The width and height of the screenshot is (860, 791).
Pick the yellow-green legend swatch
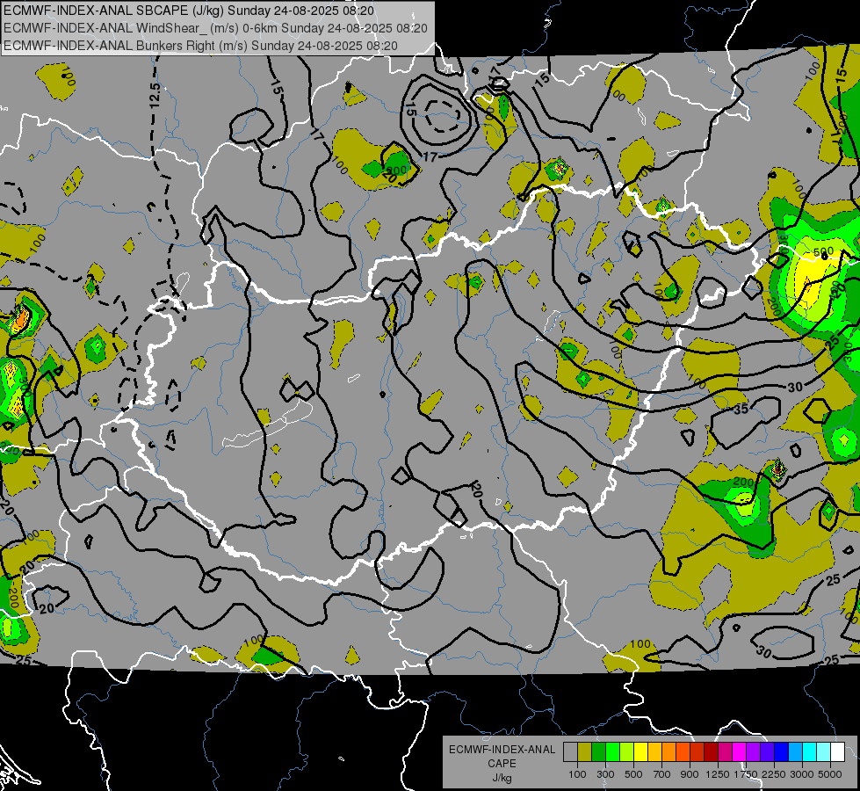[627, 751]
